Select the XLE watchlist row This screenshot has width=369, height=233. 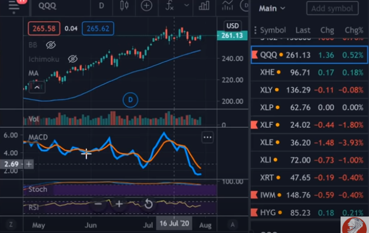(x=309, y=143)
